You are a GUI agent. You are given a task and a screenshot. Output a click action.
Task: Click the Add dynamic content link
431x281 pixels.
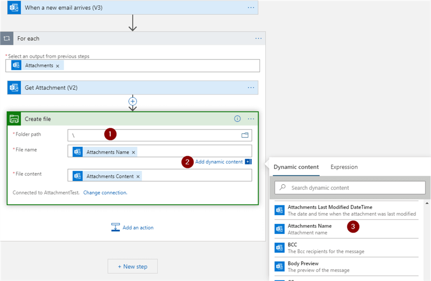coord(219,162)
